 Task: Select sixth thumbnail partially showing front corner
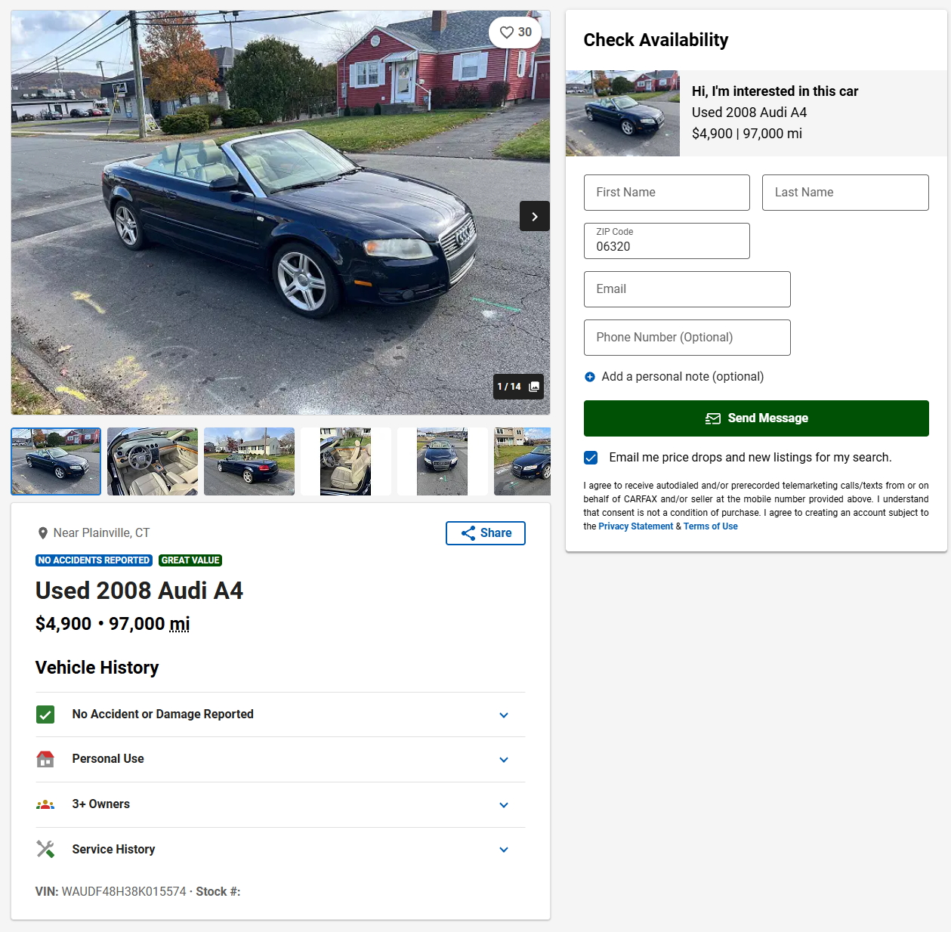523,461
